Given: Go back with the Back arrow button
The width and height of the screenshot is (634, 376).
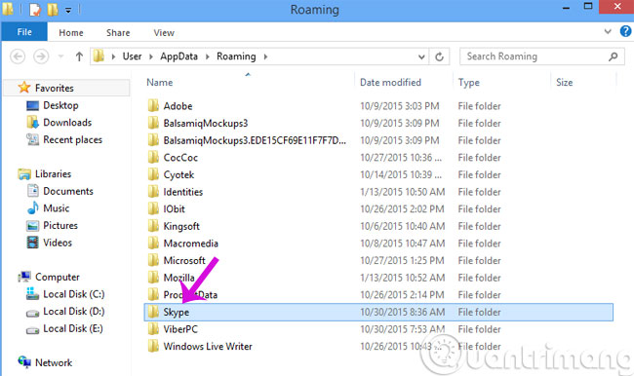Looking at the screenshot, I should (x=18, y=56).
